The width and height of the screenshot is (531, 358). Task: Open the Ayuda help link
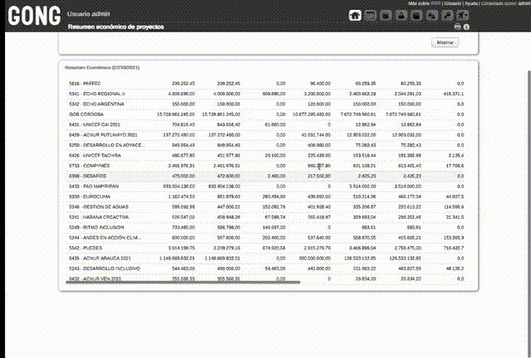pos(472,3)
